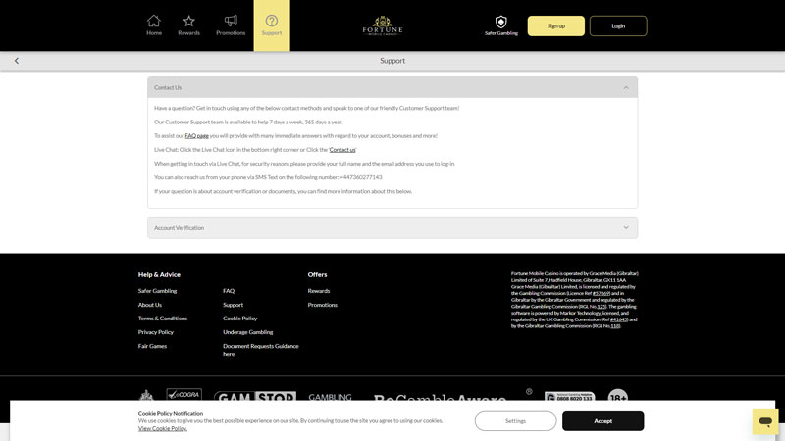Accept the cookie policy
The height and width of the screenshot is (441, 785).
point(602,421)
